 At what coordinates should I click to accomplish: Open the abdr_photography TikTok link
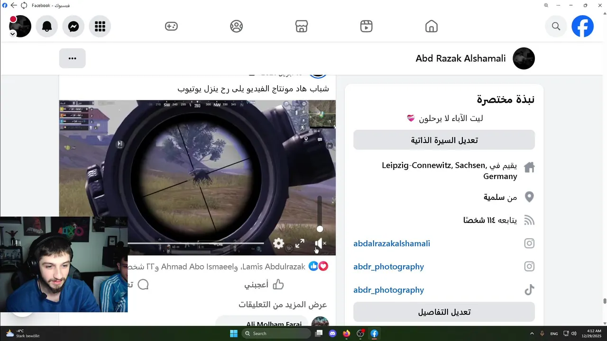388,290
